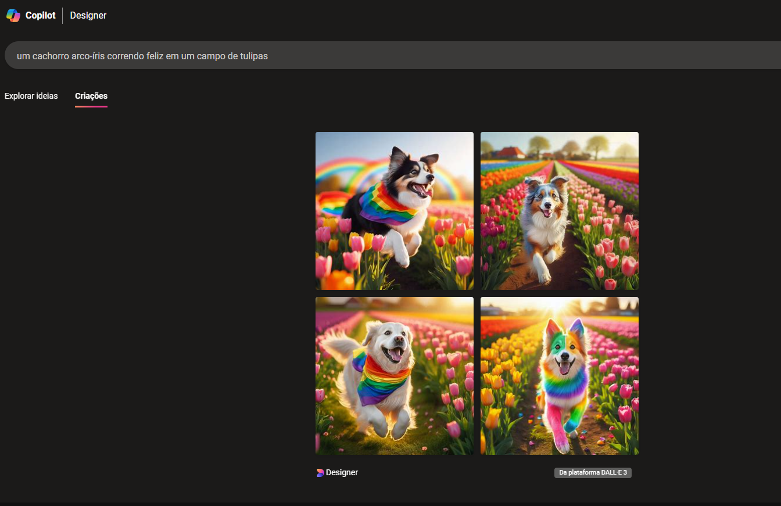Switch to the Explorar ideias tab
This screenshot has width=781, height=506.
click(31, 96)
